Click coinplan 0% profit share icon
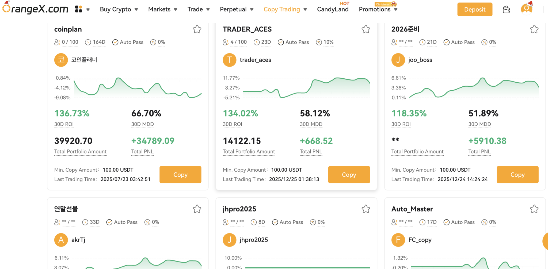 pos(153,42)
